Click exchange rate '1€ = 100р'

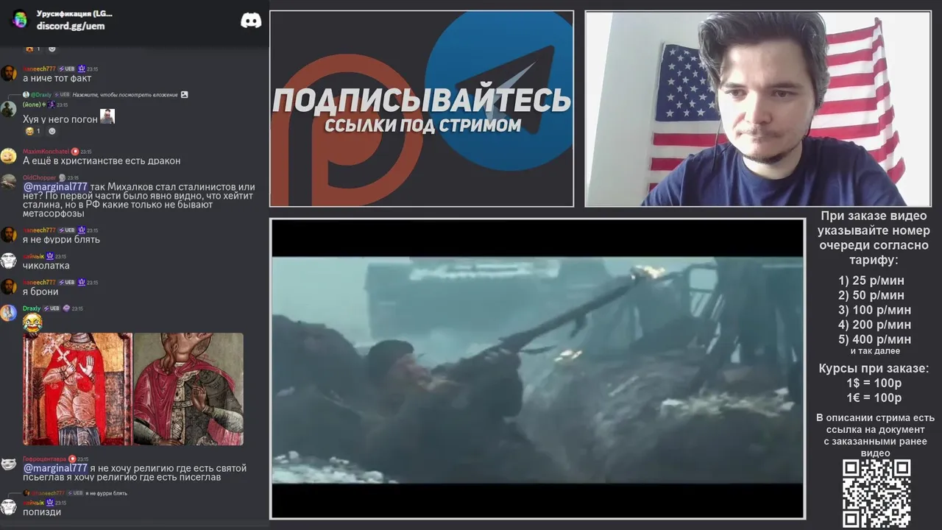pos(874,398)
